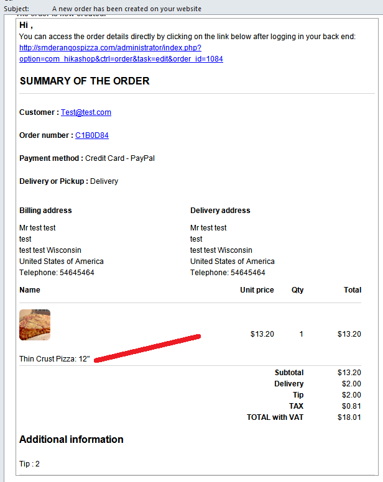Click the Billing address heading
The width and height of the screenshot is (383, 482).
[x=45, y=211]
